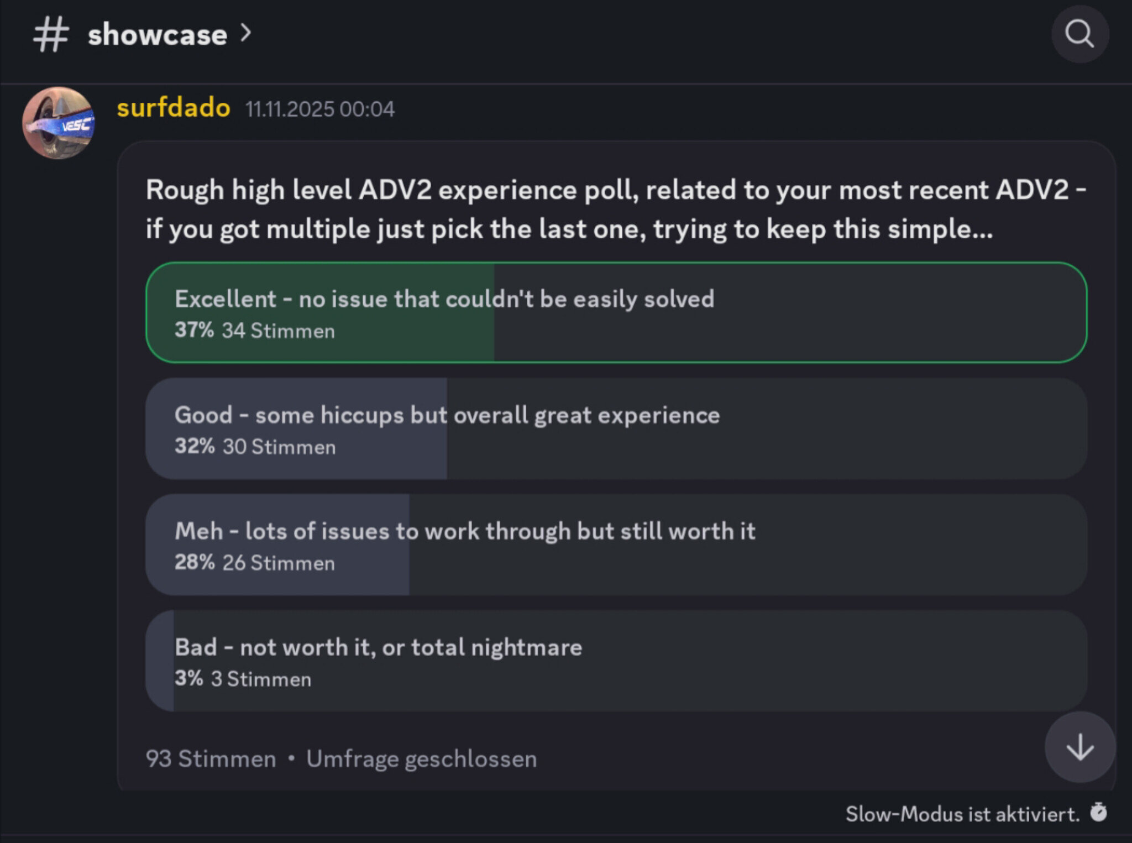Click the stopwatch slow-mode icon
Viewport: 1132px width, 843px height.
click(1098, 812)
